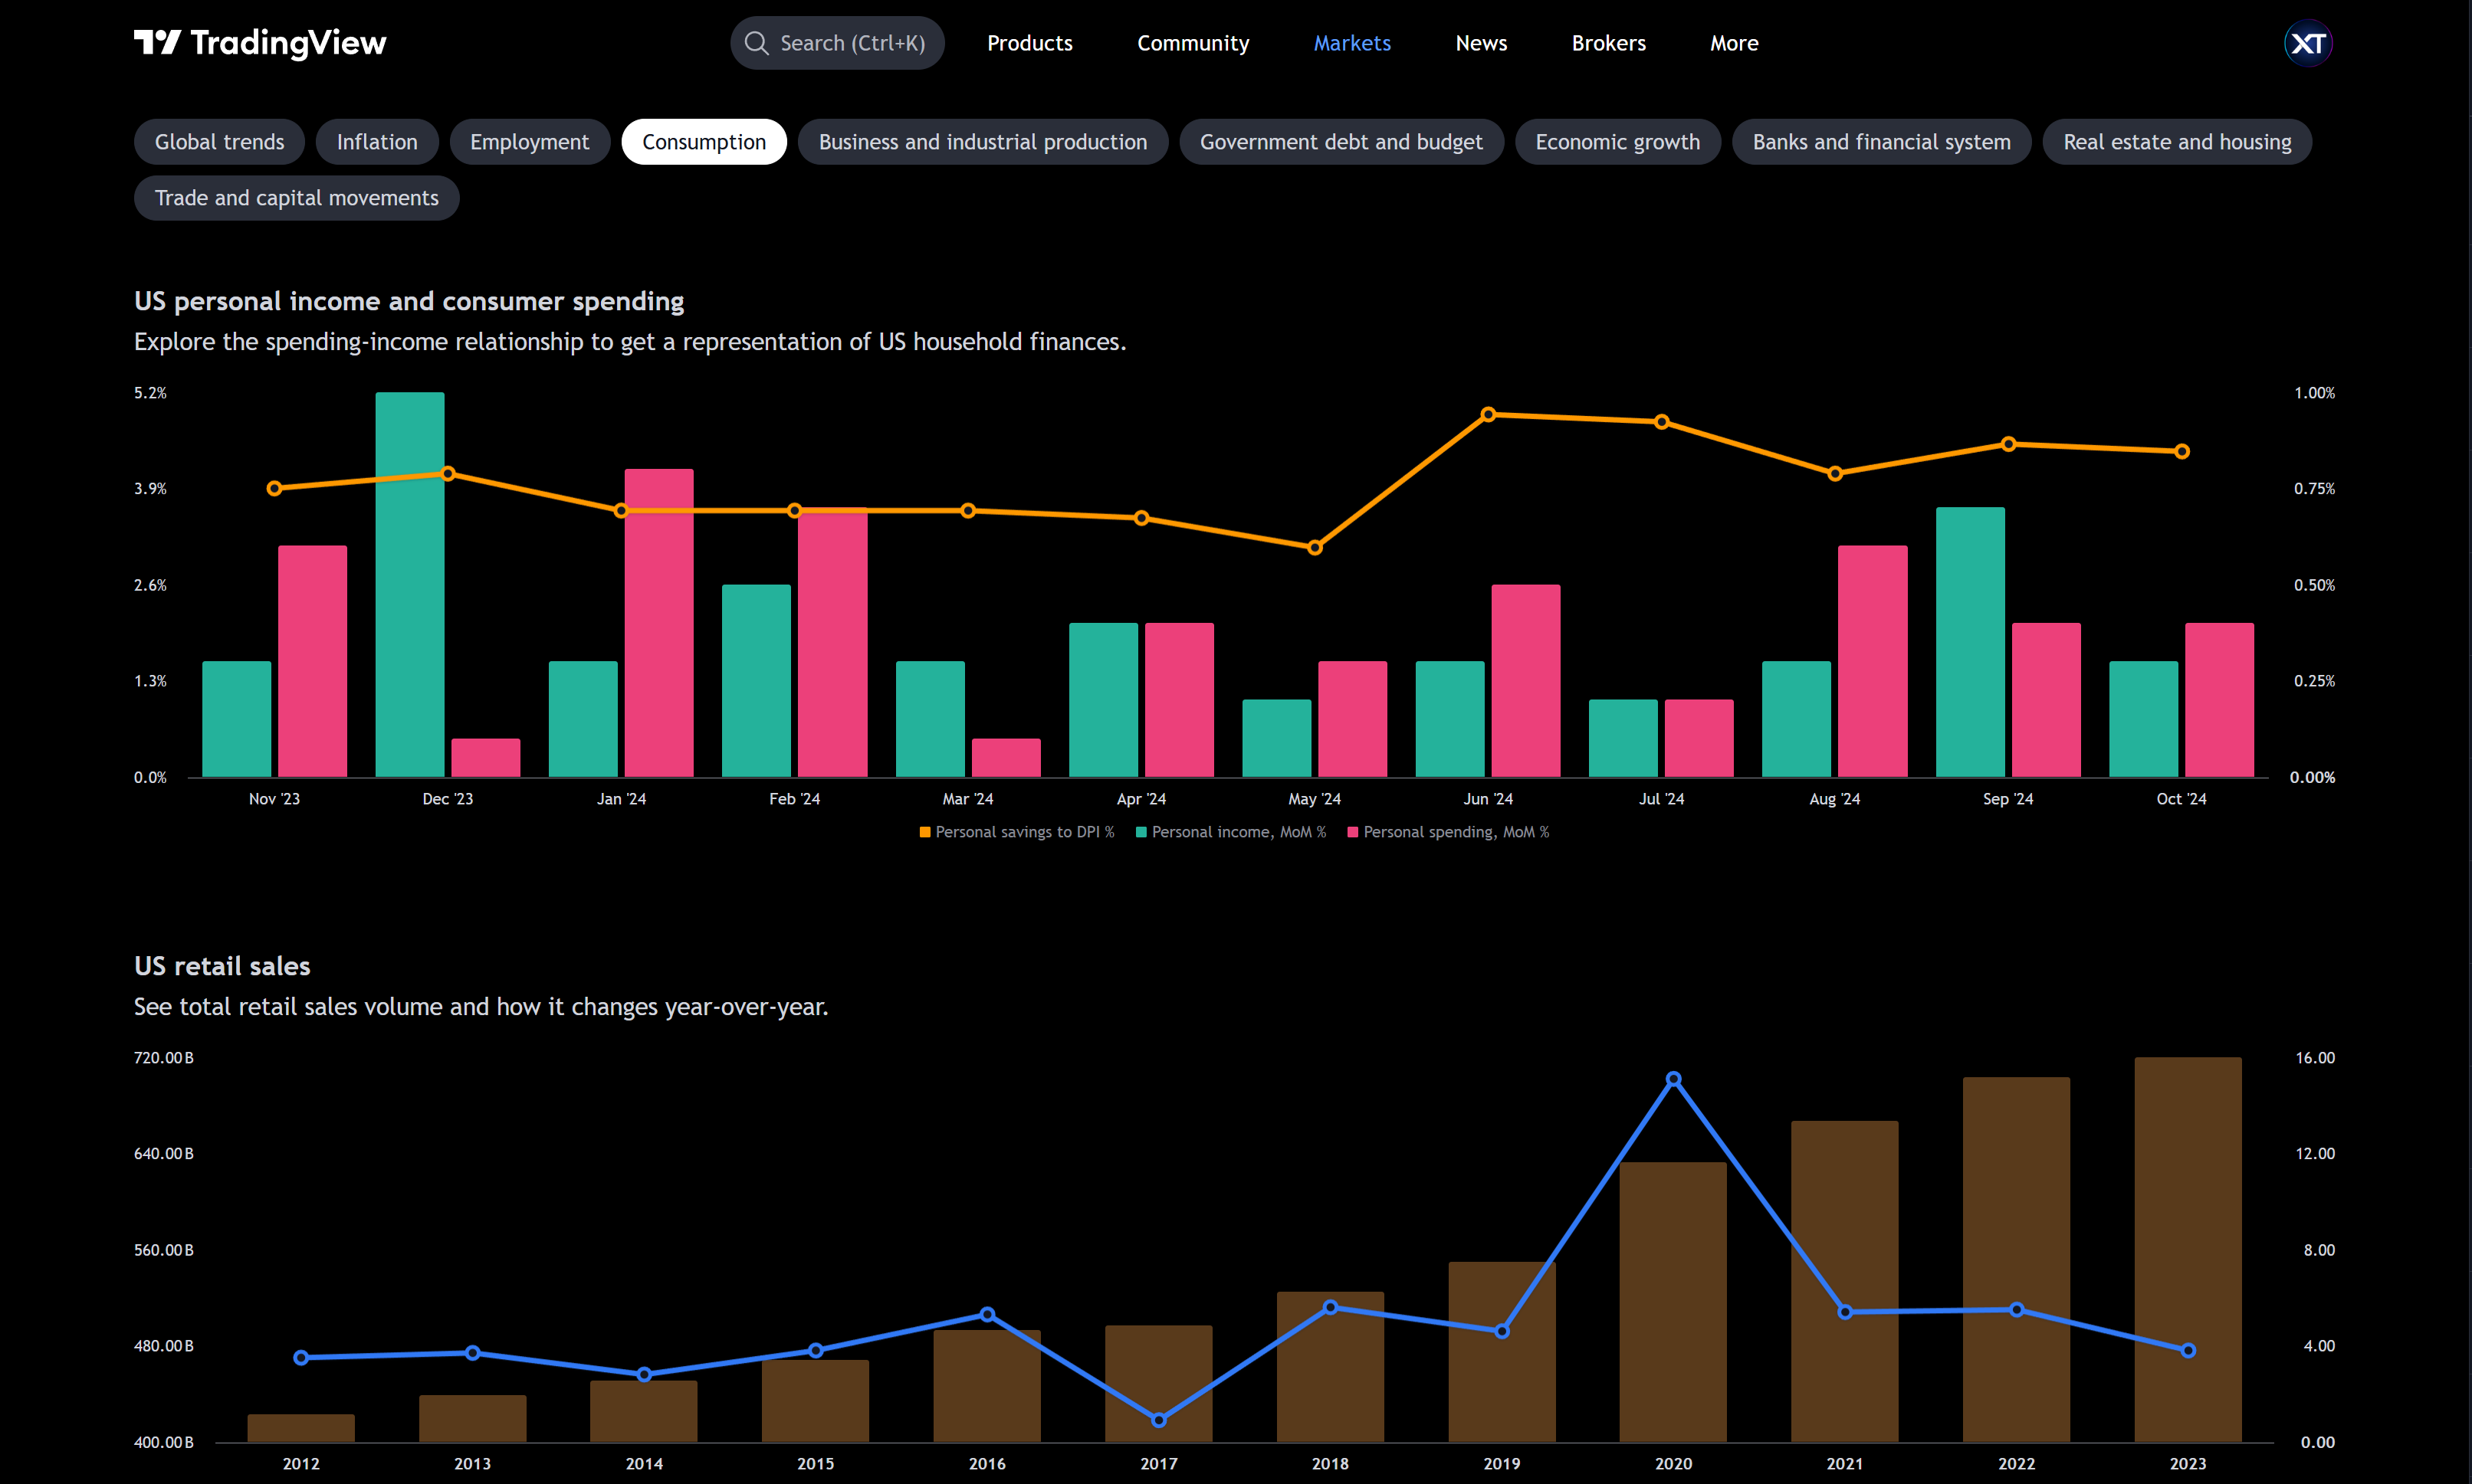Click the May '24 savings line point
The height and width of the screenshot is (1484, 2472).
pos(1315,547)
